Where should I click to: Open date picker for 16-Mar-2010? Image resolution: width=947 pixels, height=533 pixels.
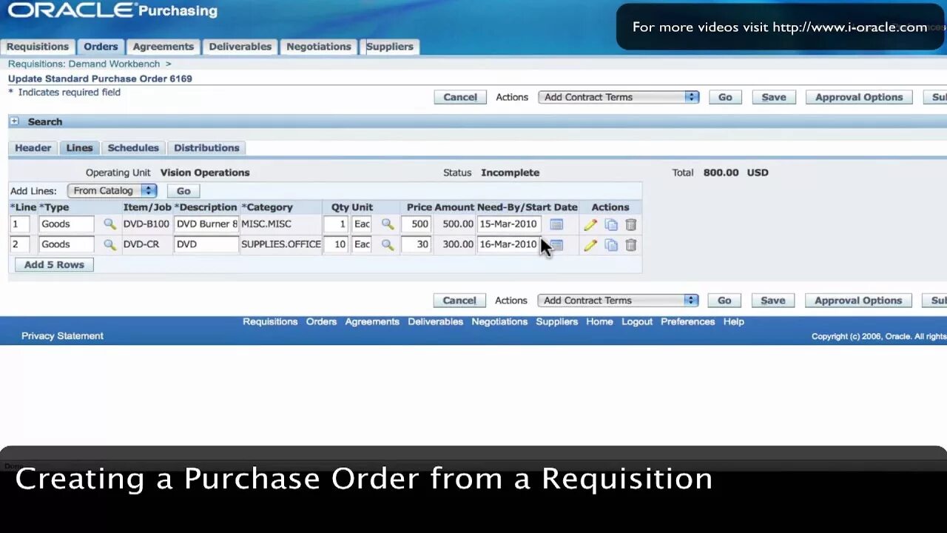click(556, 244)
